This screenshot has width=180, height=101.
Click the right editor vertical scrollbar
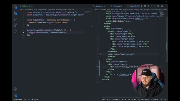[x=167, y=39]
